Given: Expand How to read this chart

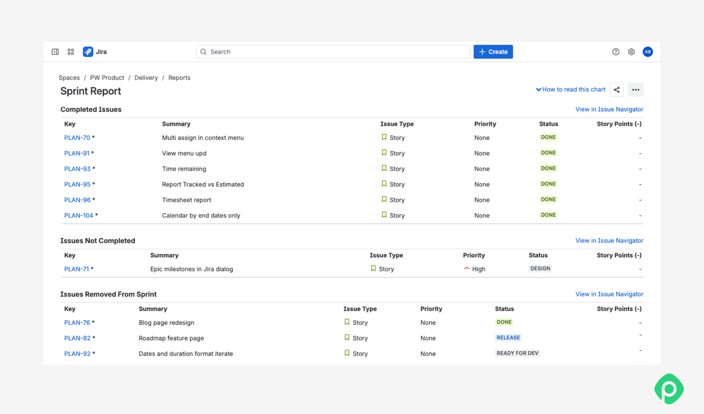Looking at the screenshot, I should click(x=571, y=89).
